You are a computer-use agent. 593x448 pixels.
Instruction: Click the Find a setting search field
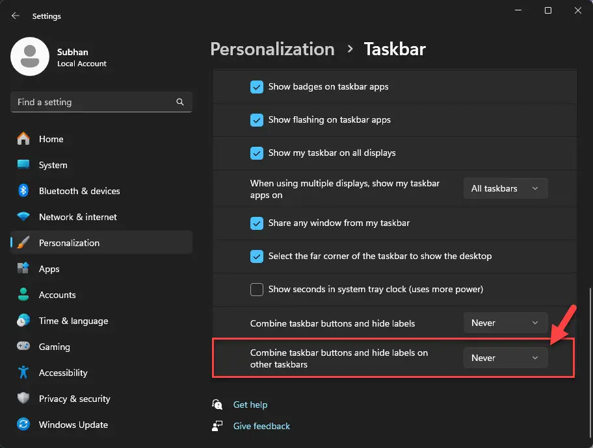(x=101, y=102)
